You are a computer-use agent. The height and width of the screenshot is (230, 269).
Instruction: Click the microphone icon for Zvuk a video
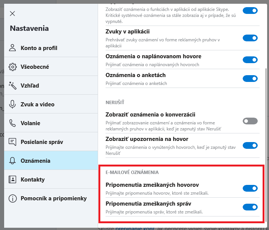click(x=12, y=104)
